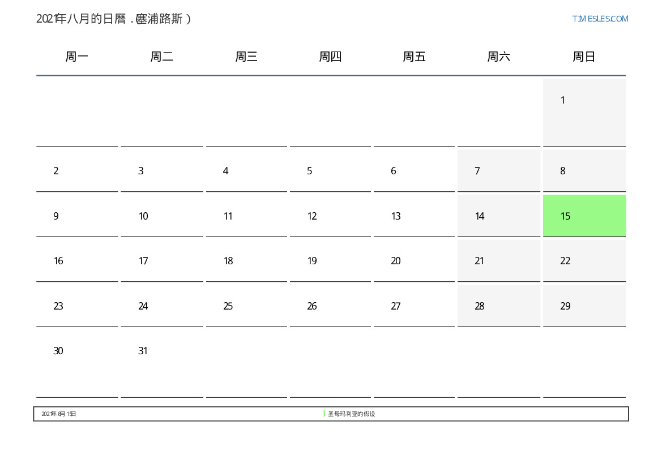This screenshot has width=662, height=468.
Task: Select day 22 in the Sunday column
Action: tap(584, 261)
